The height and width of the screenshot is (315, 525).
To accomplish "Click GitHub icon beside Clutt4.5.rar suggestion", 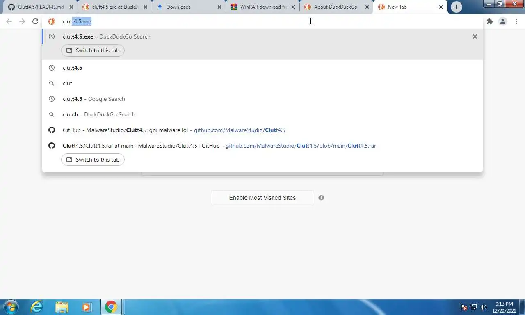I will click(52, 146).
